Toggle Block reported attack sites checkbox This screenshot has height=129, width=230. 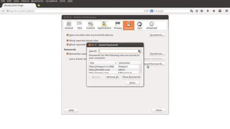pyautogui.click(x=68, y=40)
